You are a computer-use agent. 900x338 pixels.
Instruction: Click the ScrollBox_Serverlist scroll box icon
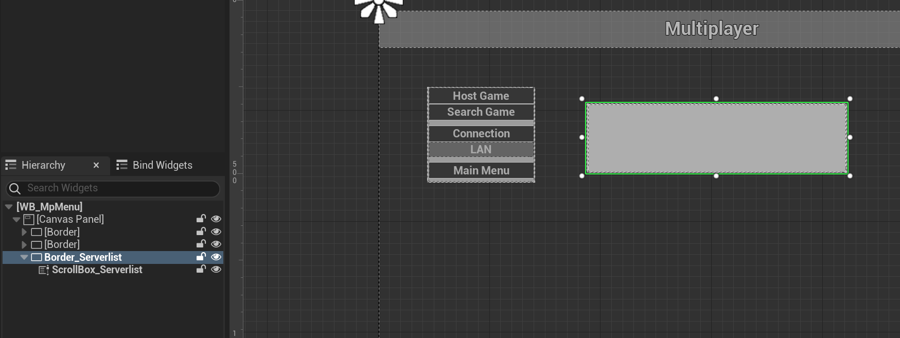coord(44,270)
